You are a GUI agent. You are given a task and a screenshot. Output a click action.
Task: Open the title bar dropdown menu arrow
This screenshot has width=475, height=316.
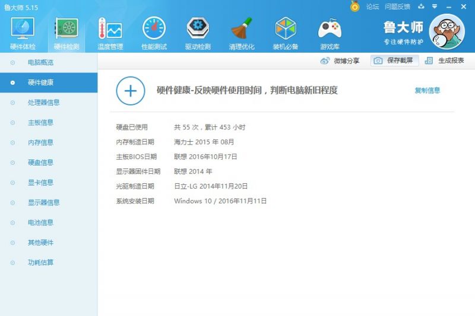[435, 7]
